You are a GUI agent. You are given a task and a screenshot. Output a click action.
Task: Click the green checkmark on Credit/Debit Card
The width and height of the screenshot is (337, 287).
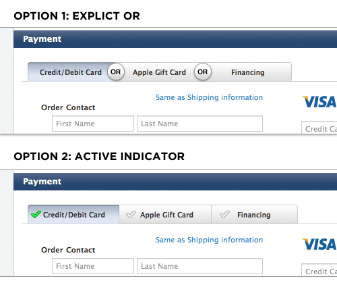(36, 215)
